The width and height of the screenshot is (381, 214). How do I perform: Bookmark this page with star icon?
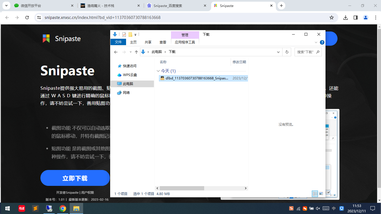(x=332, y=18)
